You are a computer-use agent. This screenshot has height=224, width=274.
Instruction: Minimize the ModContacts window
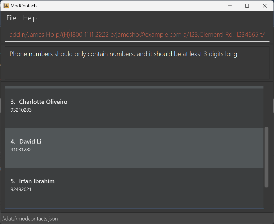(x=230, y=6)
